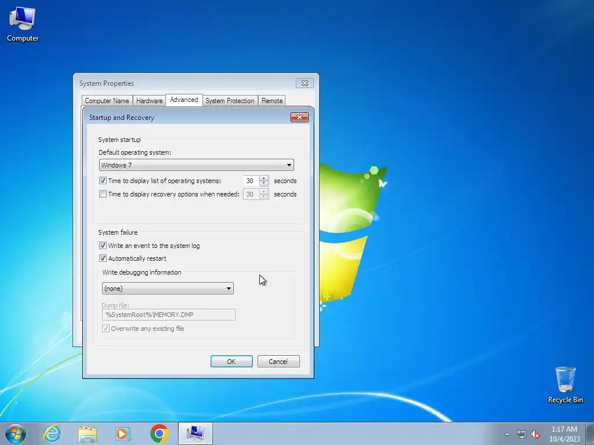Increase recovery options time spinner
This screenshot has height=445, width=594.
264,191
